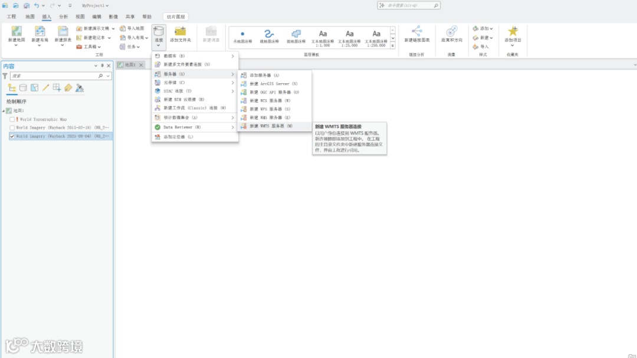Switch Contents to list by drawing order
Image resolution: width=637 pixels, height=358 pixels.
[12, 88]
